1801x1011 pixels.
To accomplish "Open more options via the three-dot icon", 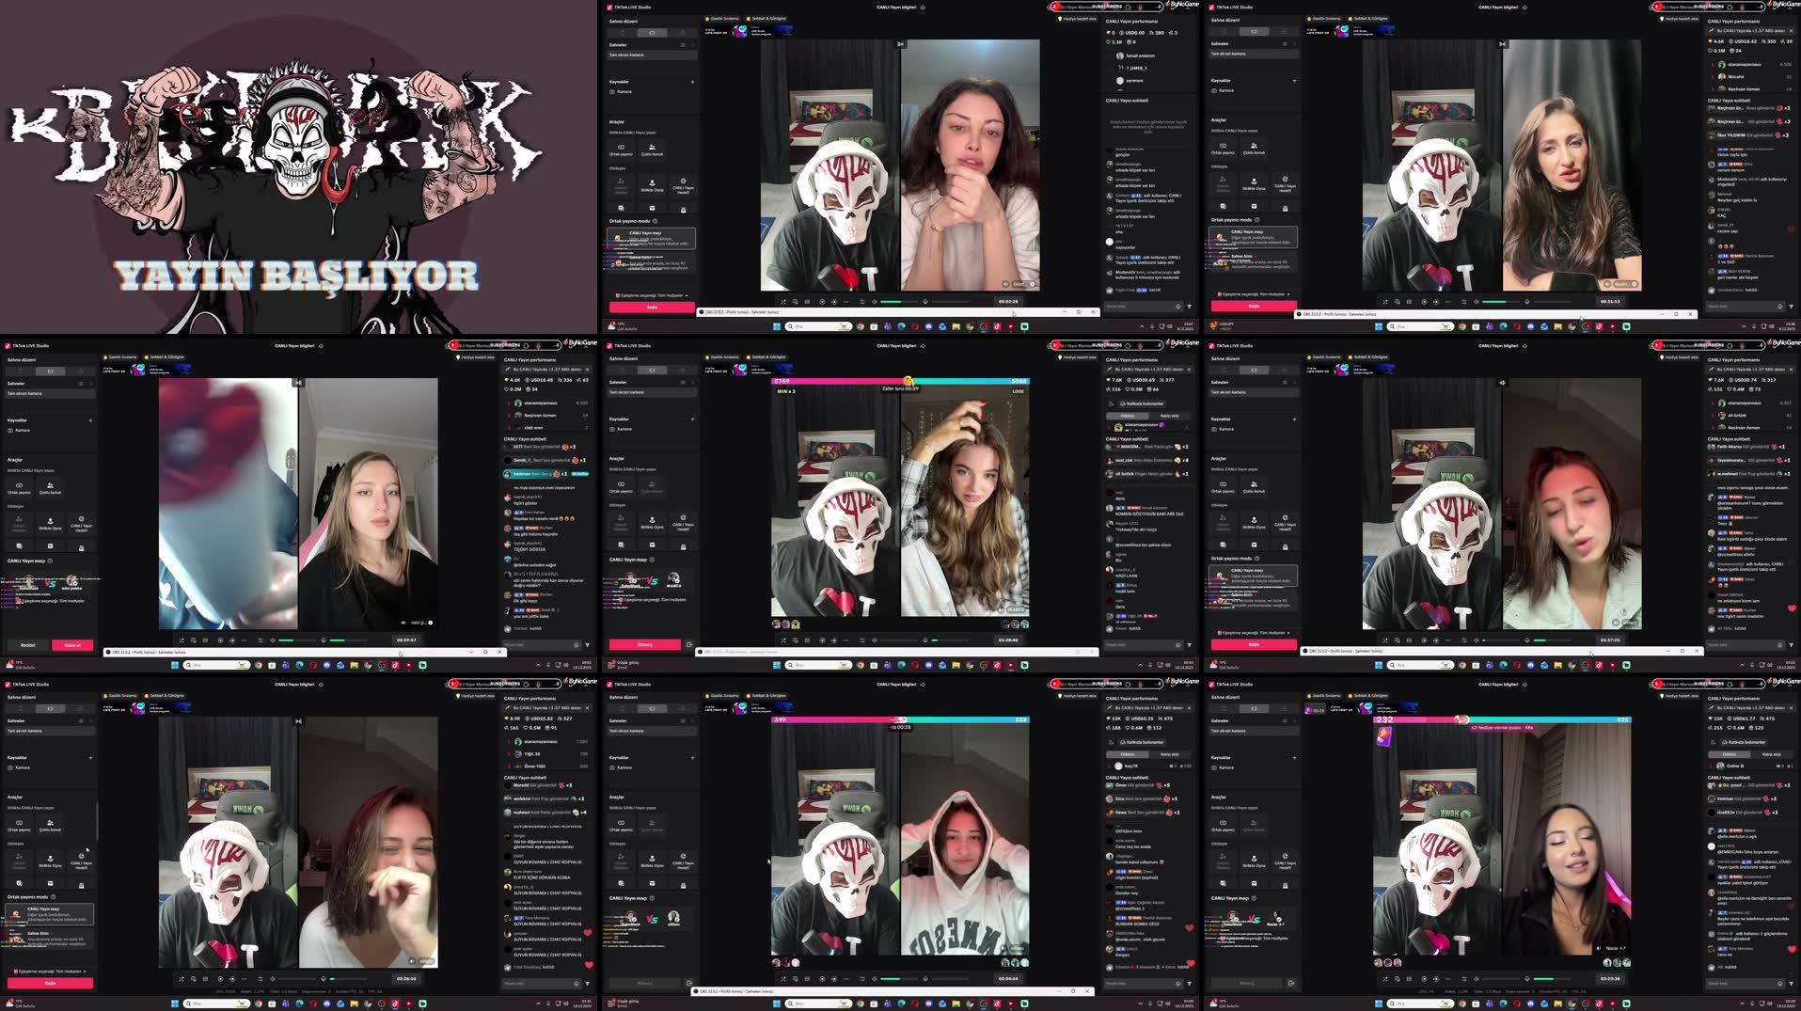I will pyautogui.click(x=845, y=302).
